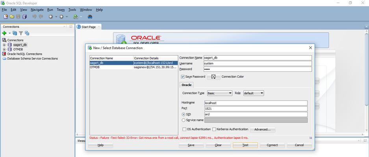Screen dimensions: 369x157
Task: Click the Forward navigation arrow icon
Action: tap(61, 16)
